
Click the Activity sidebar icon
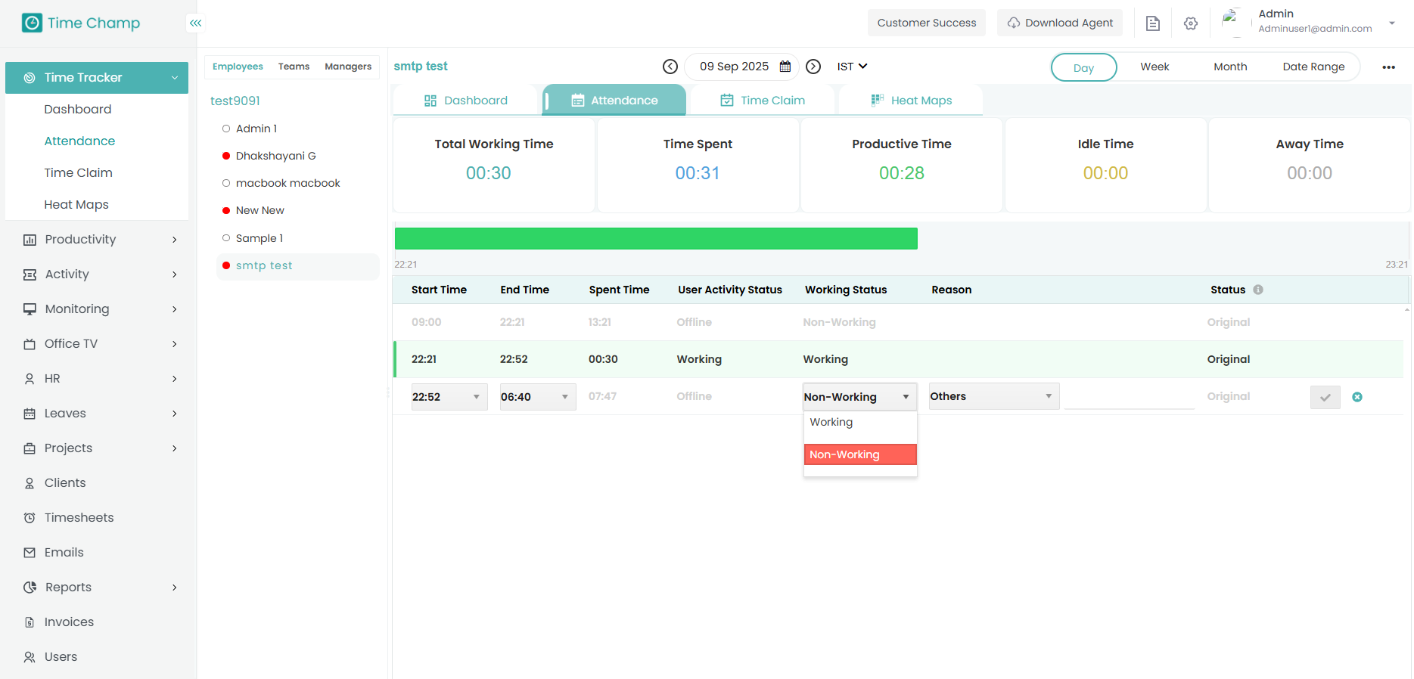(x=30, y=274)
